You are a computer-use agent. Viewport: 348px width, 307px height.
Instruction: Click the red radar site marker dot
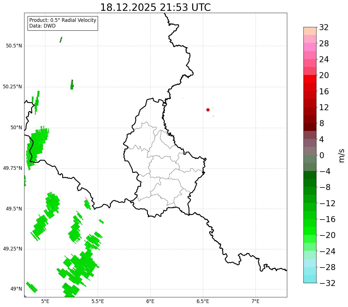(x=208, y=110)
